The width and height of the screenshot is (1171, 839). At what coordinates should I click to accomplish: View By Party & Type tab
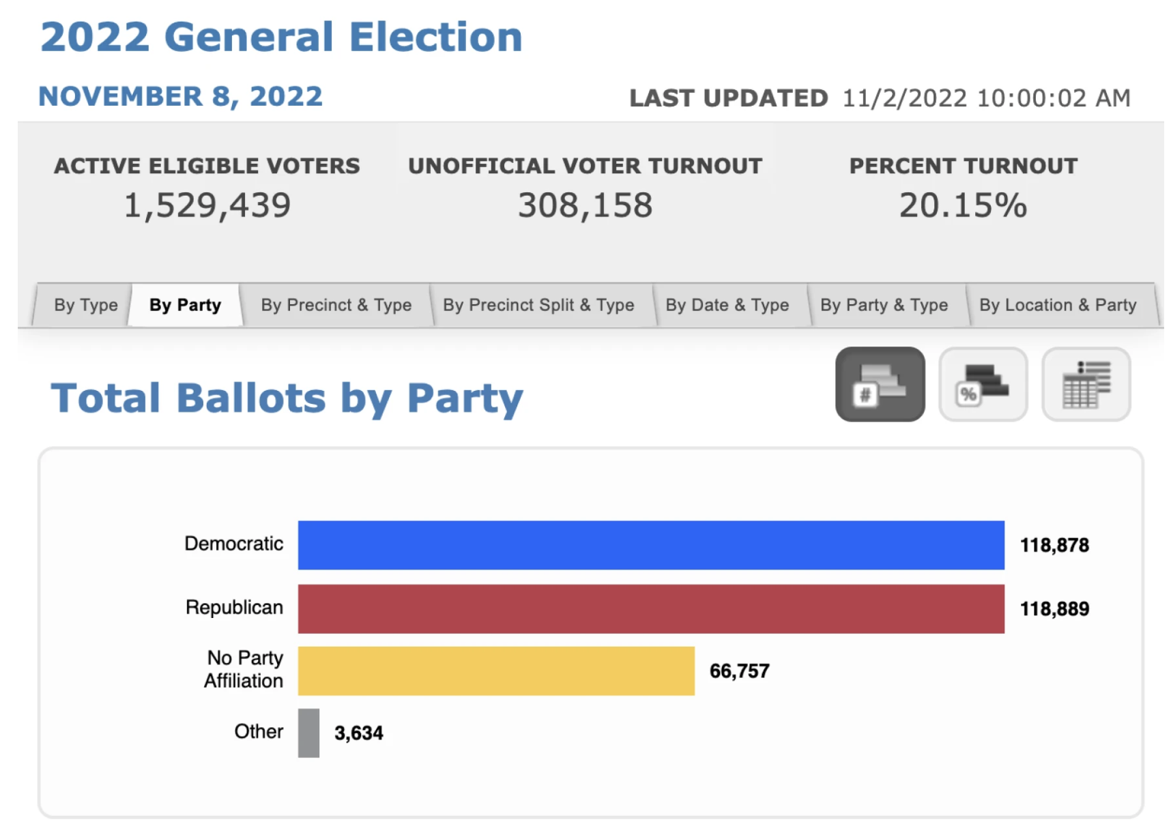point(884,305)
